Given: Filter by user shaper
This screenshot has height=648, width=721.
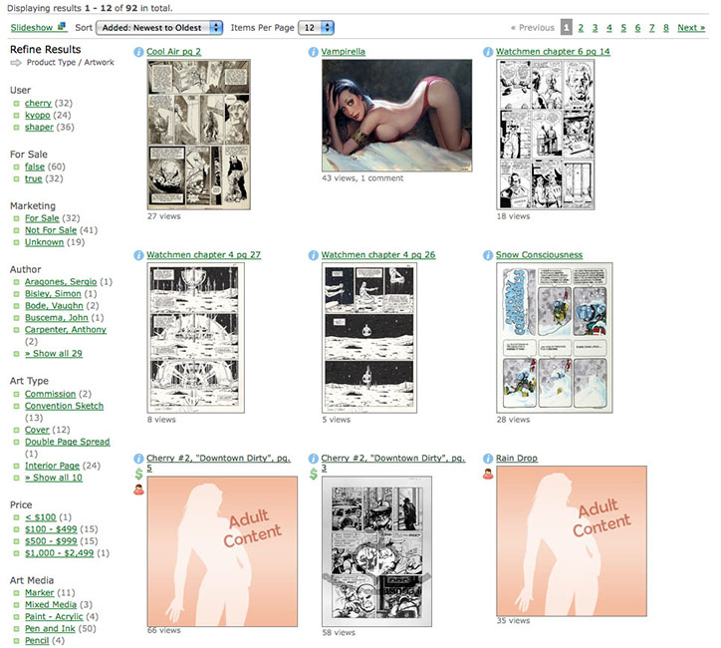Looking at the screenshot, I should coord(39,127).
